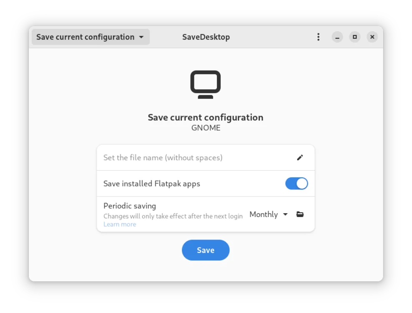Open the Monthly periodic saving dropdown
412x313 pixels.
point(269,215)
